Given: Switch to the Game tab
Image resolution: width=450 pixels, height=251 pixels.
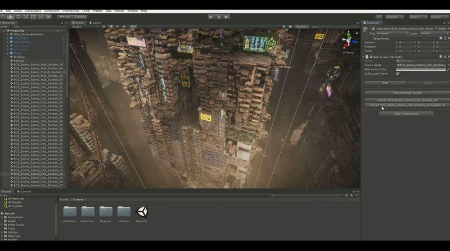Looking at the screenshot, I should tap(95, 23).
